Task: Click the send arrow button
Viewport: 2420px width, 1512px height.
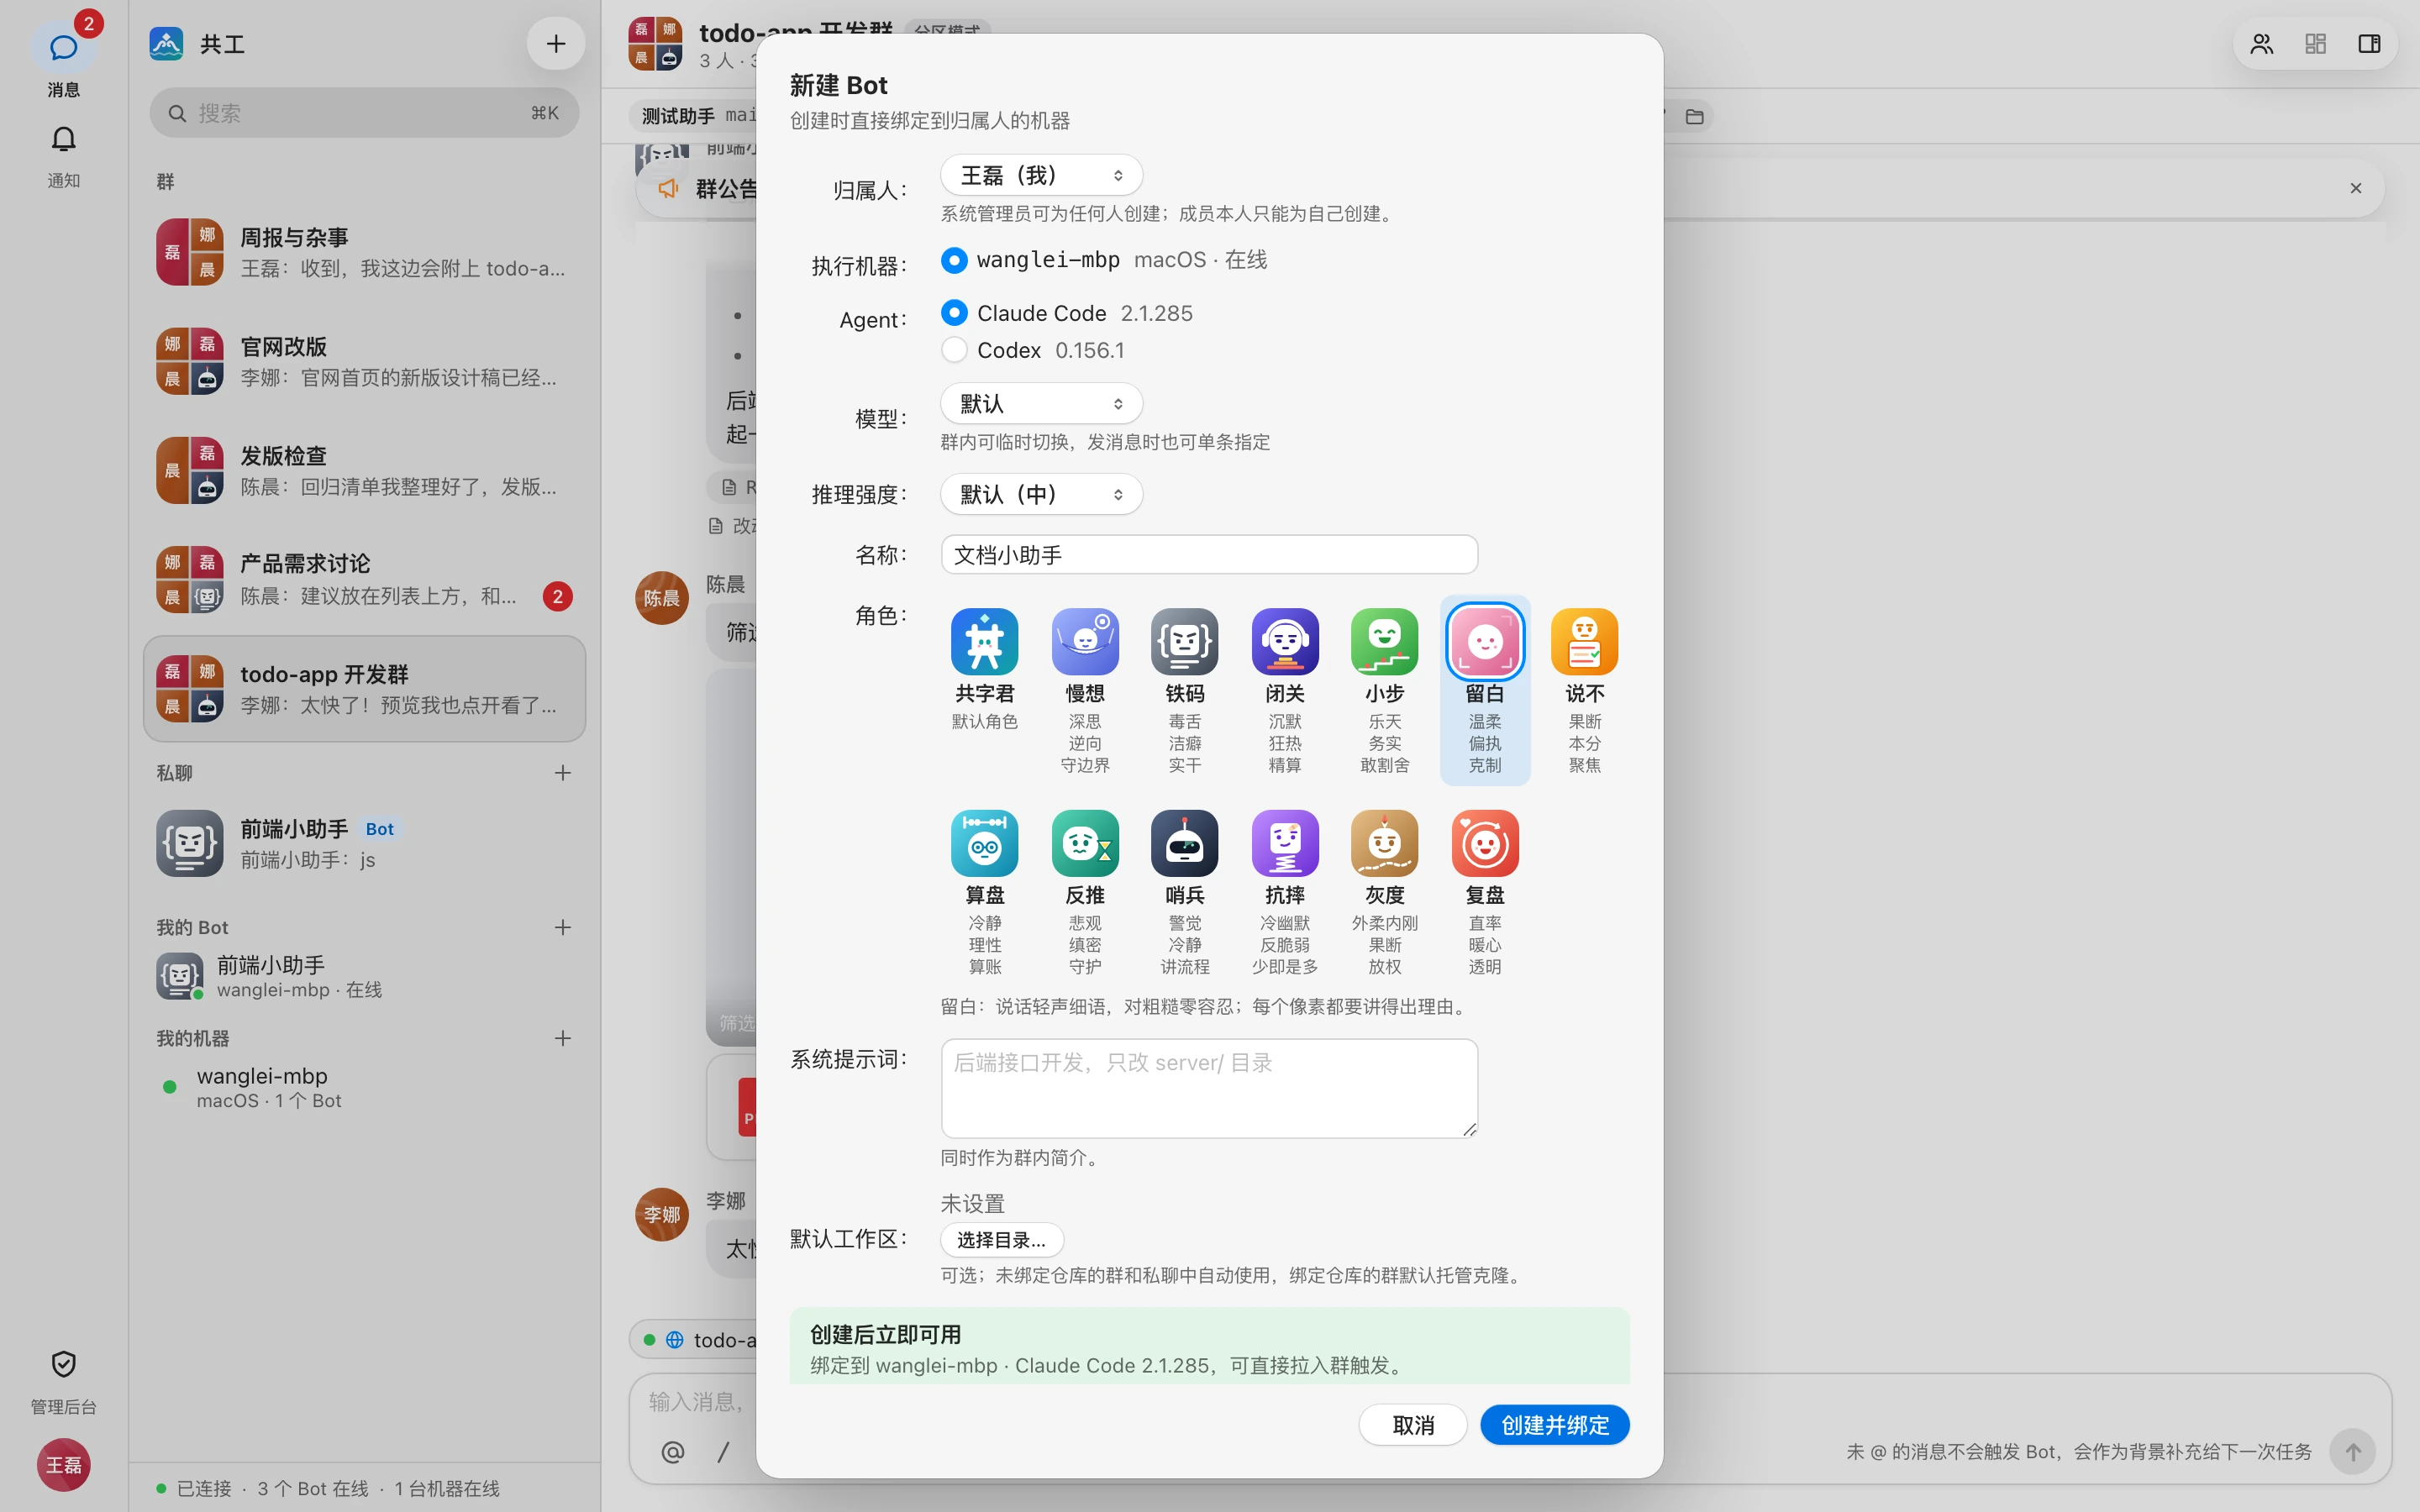Action: [x=2353, y=1451]
